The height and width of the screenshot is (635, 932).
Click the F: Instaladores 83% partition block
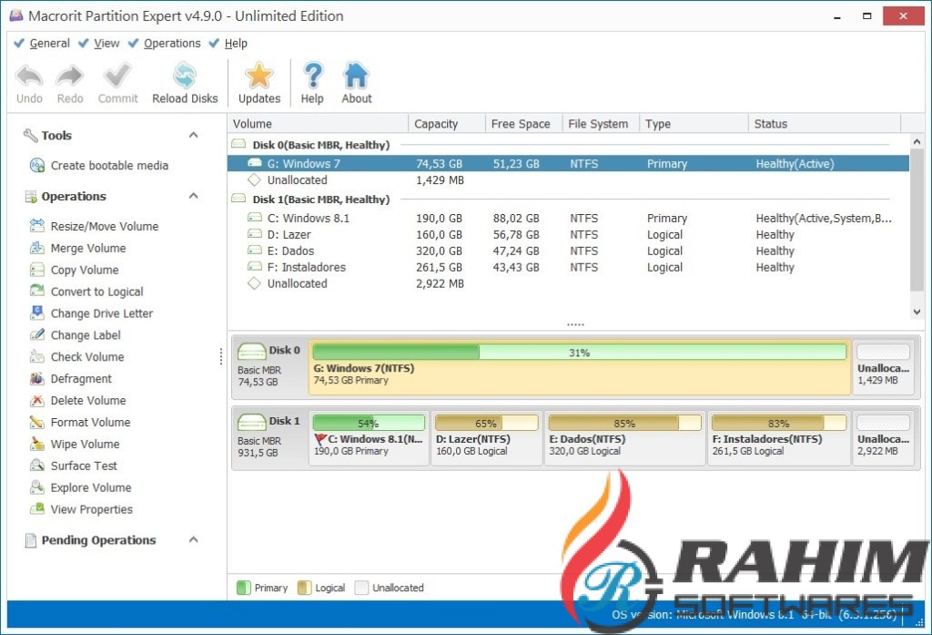(x=779, y=438)
